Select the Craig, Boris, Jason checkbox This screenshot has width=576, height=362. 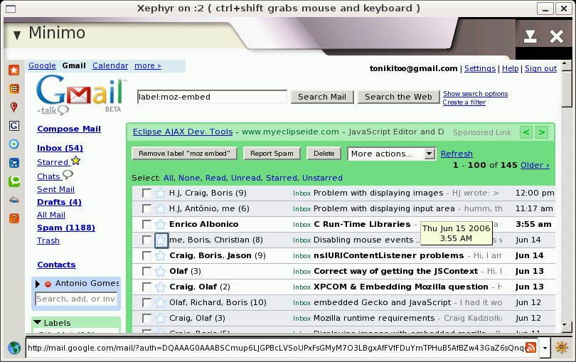(146, 256)
